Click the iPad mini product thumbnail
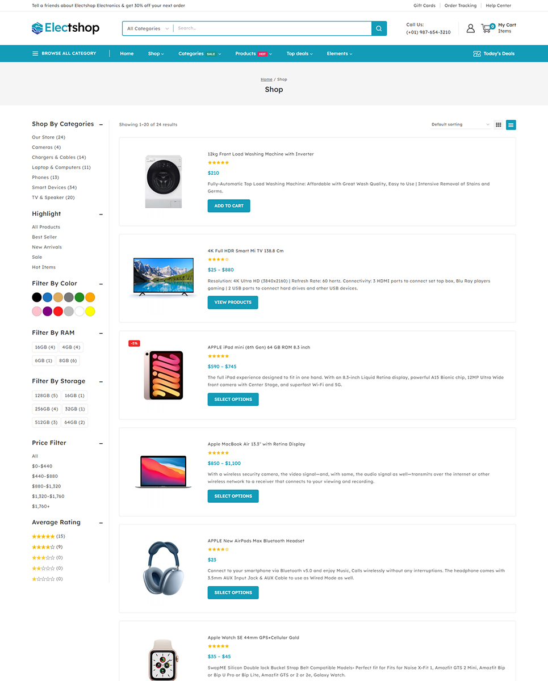 pyautogui.click(x=164, y=375)
